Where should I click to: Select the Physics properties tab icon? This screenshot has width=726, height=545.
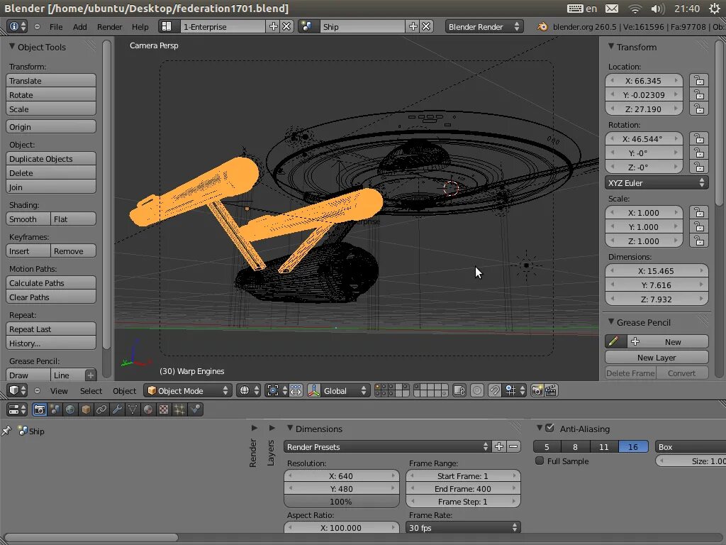[x=196, y=409]
